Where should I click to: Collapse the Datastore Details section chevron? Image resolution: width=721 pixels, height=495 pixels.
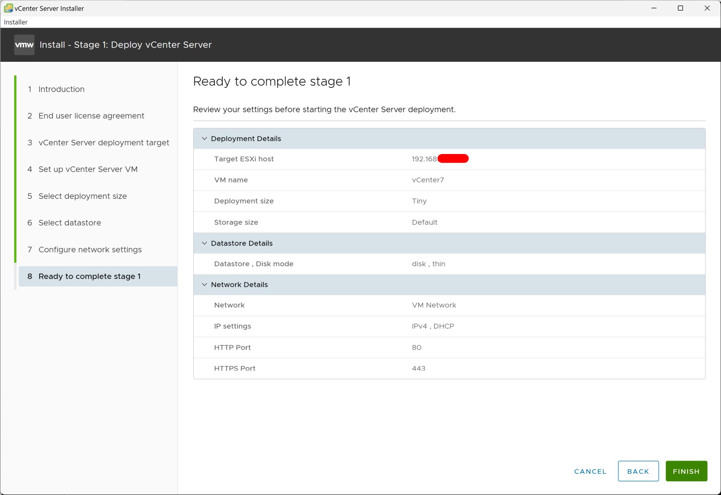pos(204,243)
